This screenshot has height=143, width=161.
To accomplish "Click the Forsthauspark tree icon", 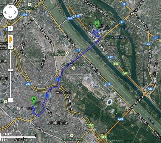I will point(29,4).
